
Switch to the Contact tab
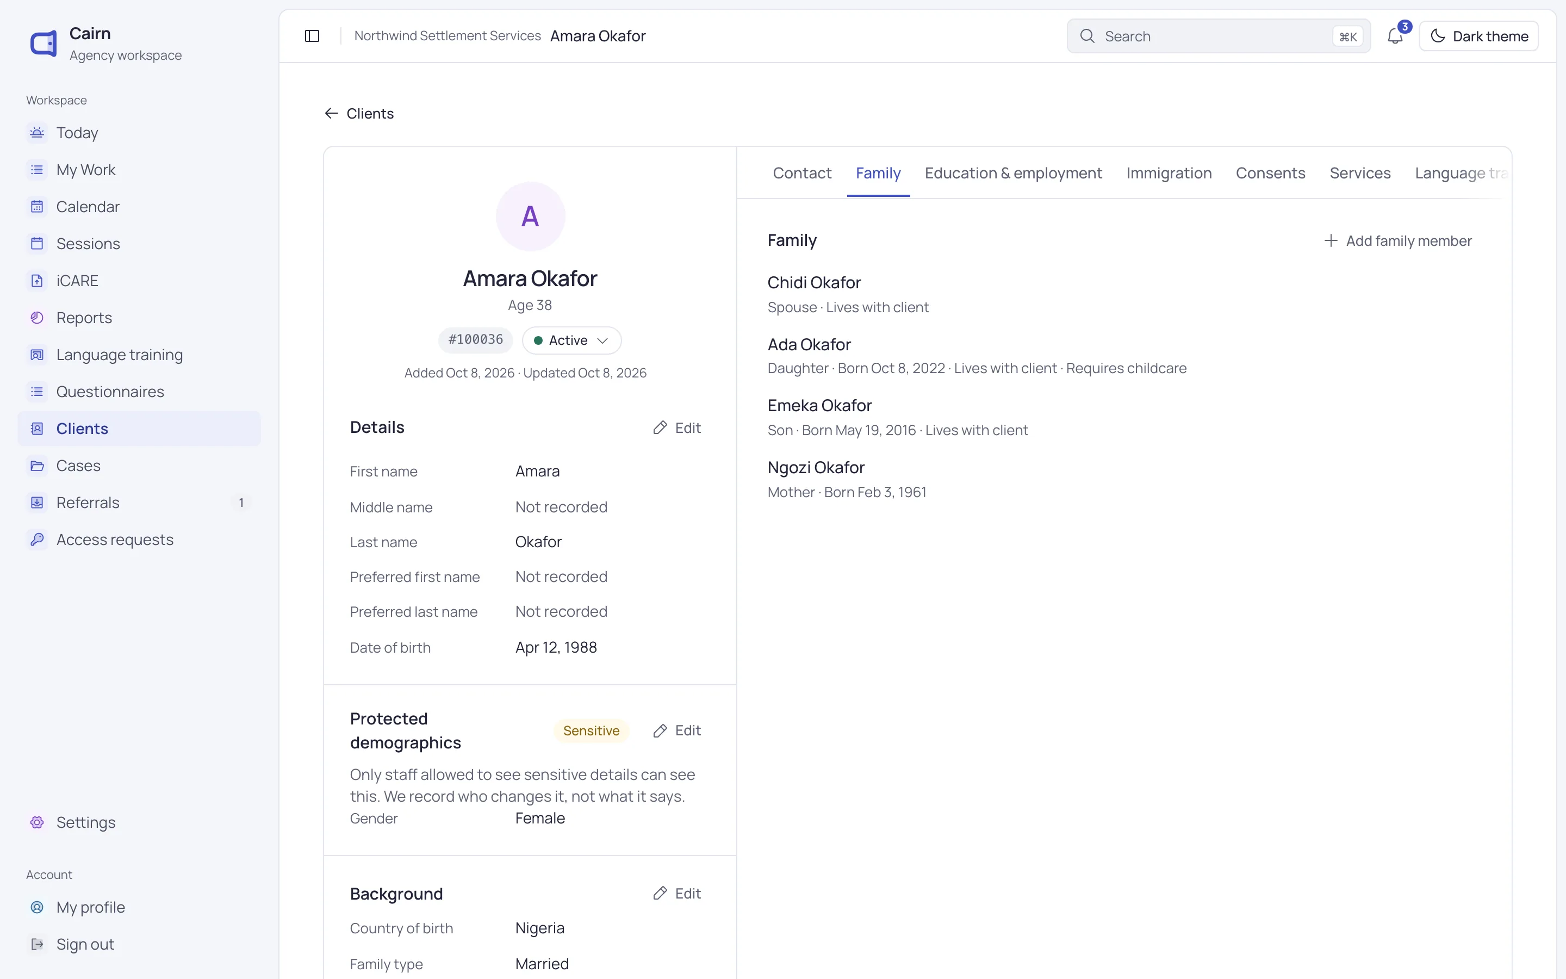(802, 173)
